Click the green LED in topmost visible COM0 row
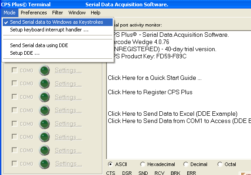Image resolution: width=251 pixels, height=175 pixels. pyautogui.click(x=44, y=70)
